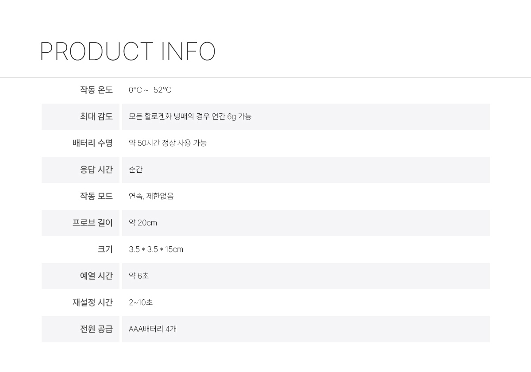531x372 pixels.
Task: Click the 3.5 * 3.5 * 15cm size value
Action: pos(156,249)
